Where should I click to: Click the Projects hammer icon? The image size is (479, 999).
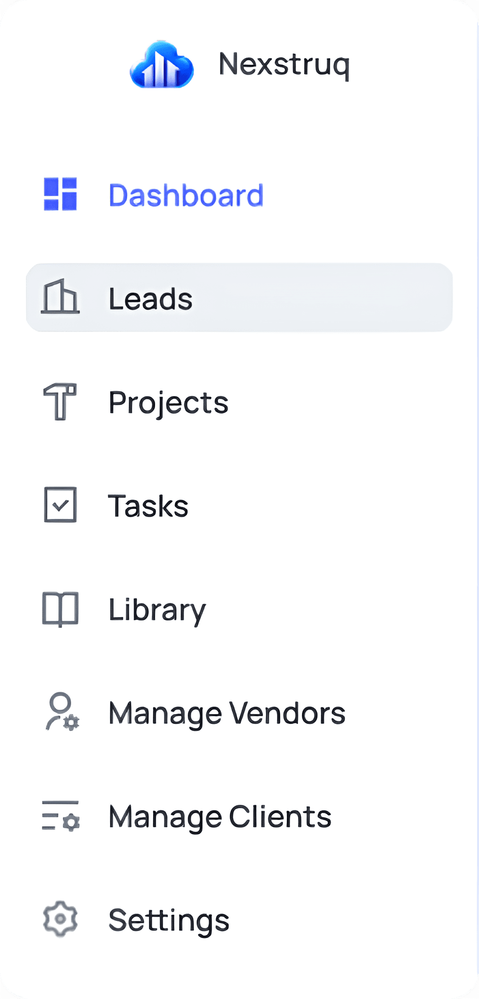point(59,401)
